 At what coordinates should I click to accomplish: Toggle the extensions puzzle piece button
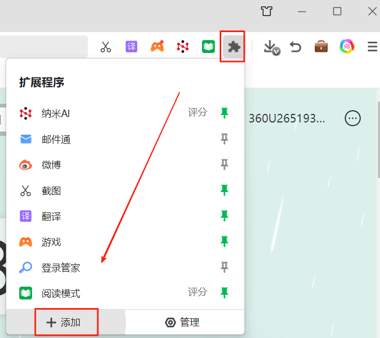(x=233, y=47)
